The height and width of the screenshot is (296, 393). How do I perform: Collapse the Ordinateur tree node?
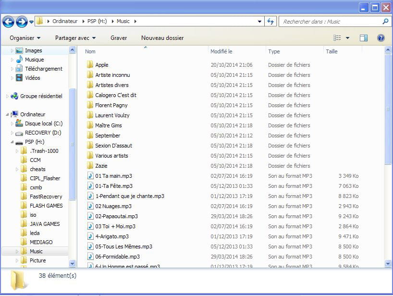[7, 114]
